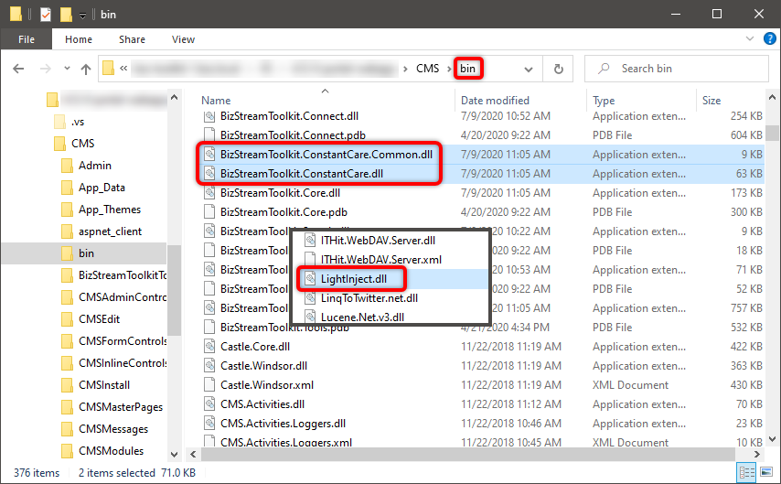This screenshot has width=781, height=484.
Task: Expand the ribbon with the chevron
Action: [x=750, y=38]
